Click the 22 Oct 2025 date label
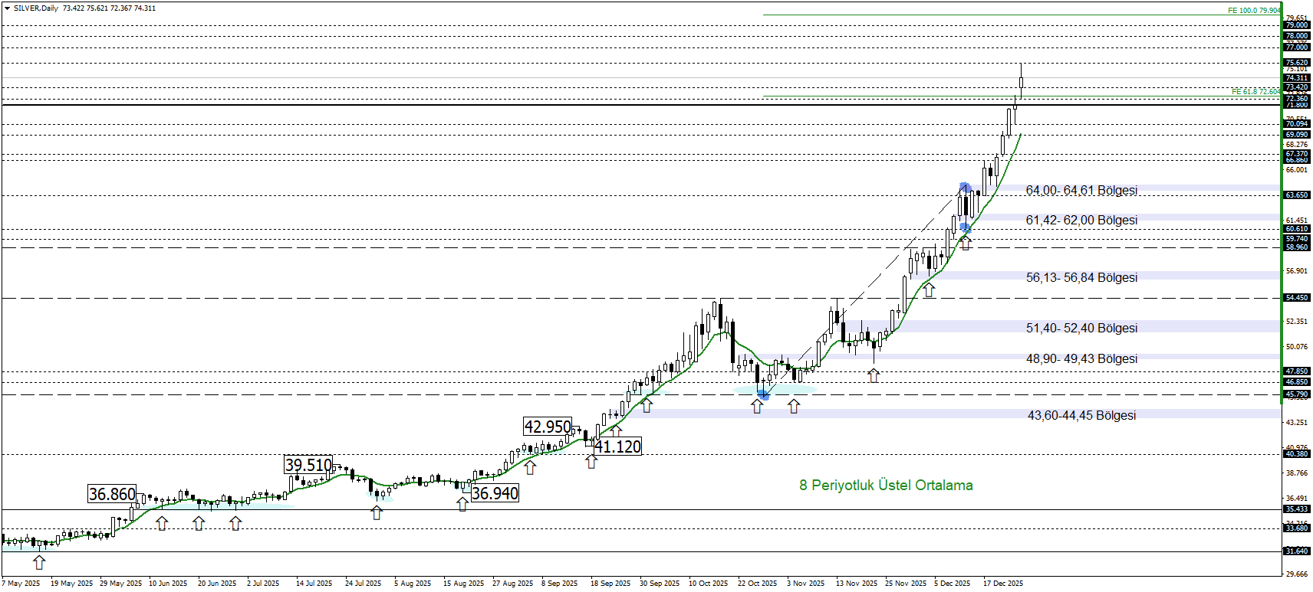The image size is (1313, 592). click(x=757, y=584)
